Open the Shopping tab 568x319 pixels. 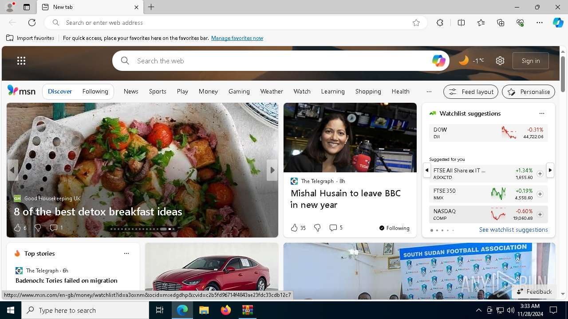coord(368,91)
